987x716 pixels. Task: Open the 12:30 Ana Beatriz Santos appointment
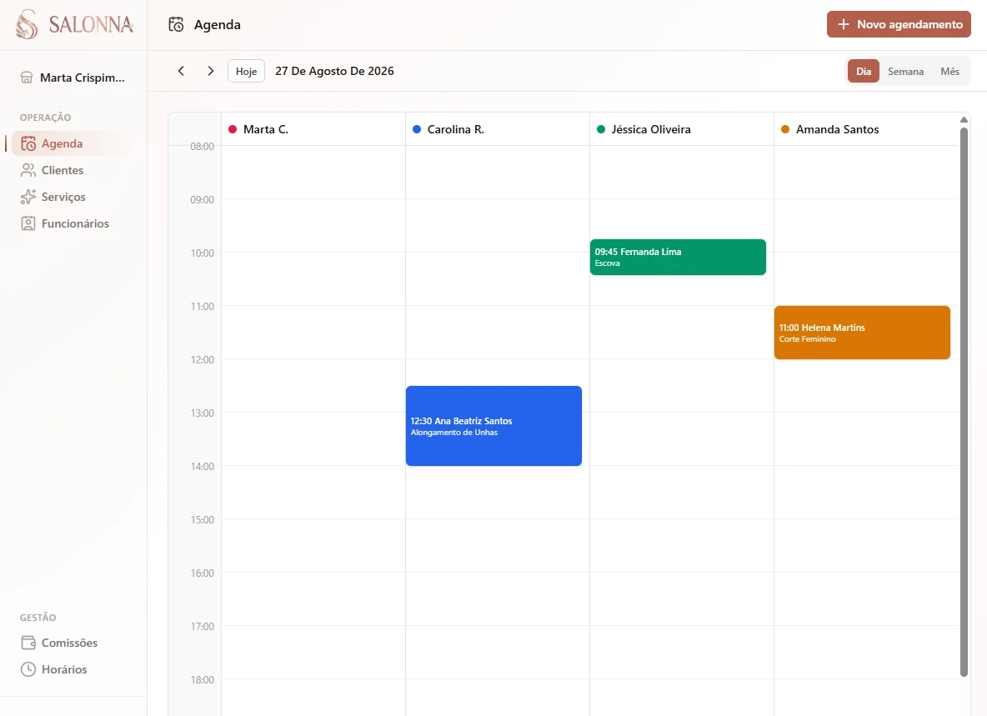(x=493, y=426)
